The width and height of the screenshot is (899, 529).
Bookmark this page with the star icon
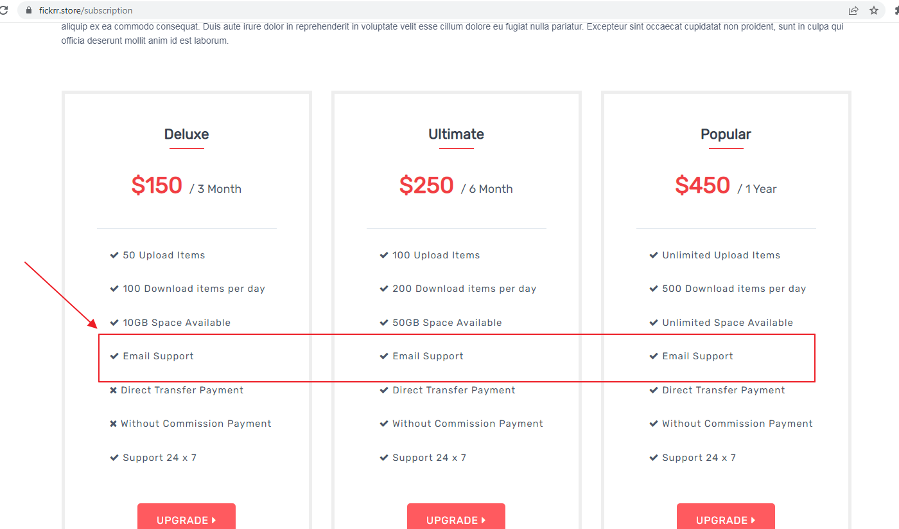[874, 10]
